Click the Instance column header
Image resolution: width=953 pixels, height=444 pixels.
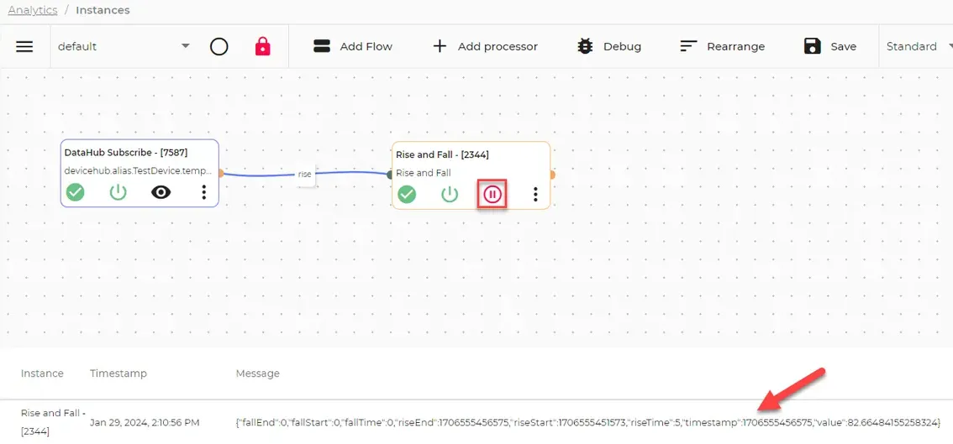42,373
